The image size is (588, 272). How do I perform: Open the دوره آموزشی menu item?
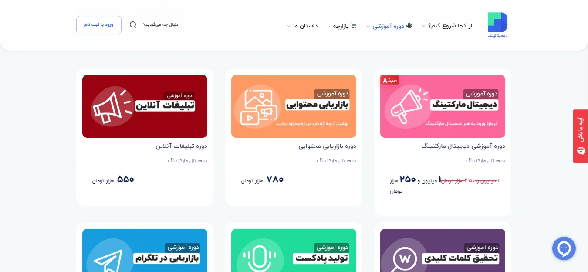click(x=389, y=26)
